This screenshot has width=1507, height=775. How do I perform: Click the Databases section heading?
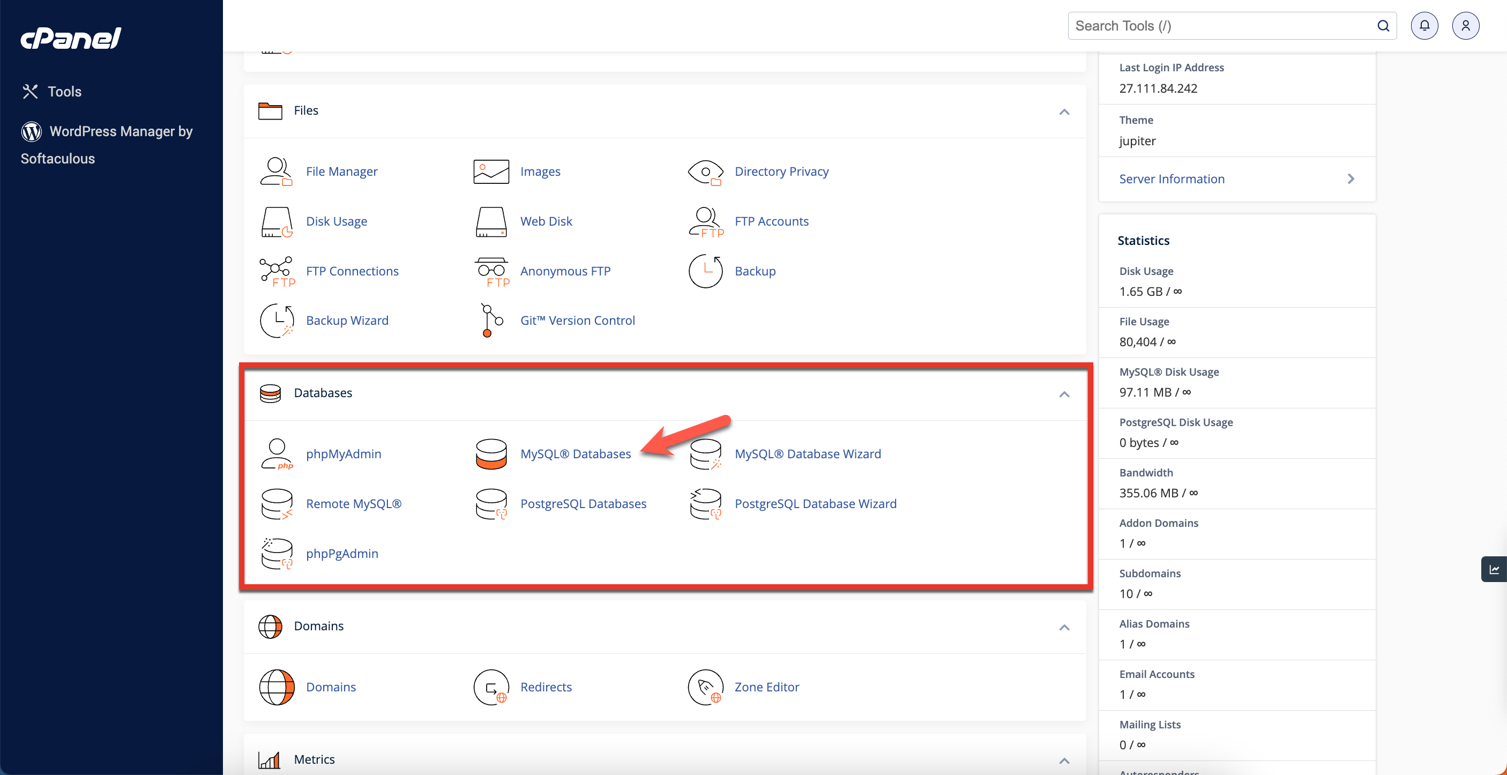point(323,393)
